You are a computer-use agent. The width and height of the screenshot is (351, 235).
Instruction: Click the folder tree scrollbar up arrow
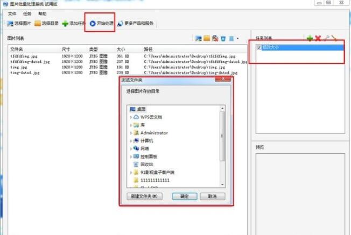click(x=222, y=109)
